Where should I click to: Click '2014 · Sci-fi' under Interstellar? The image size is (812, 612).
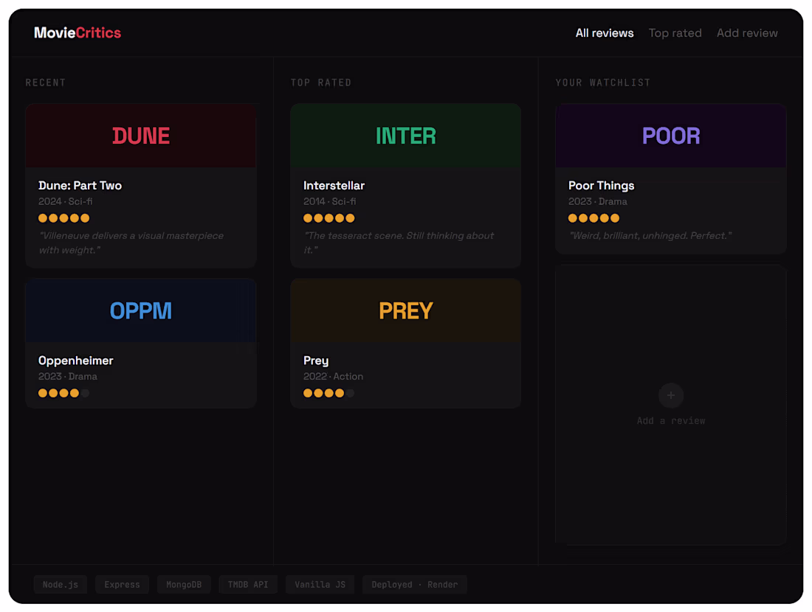(329, 201)
